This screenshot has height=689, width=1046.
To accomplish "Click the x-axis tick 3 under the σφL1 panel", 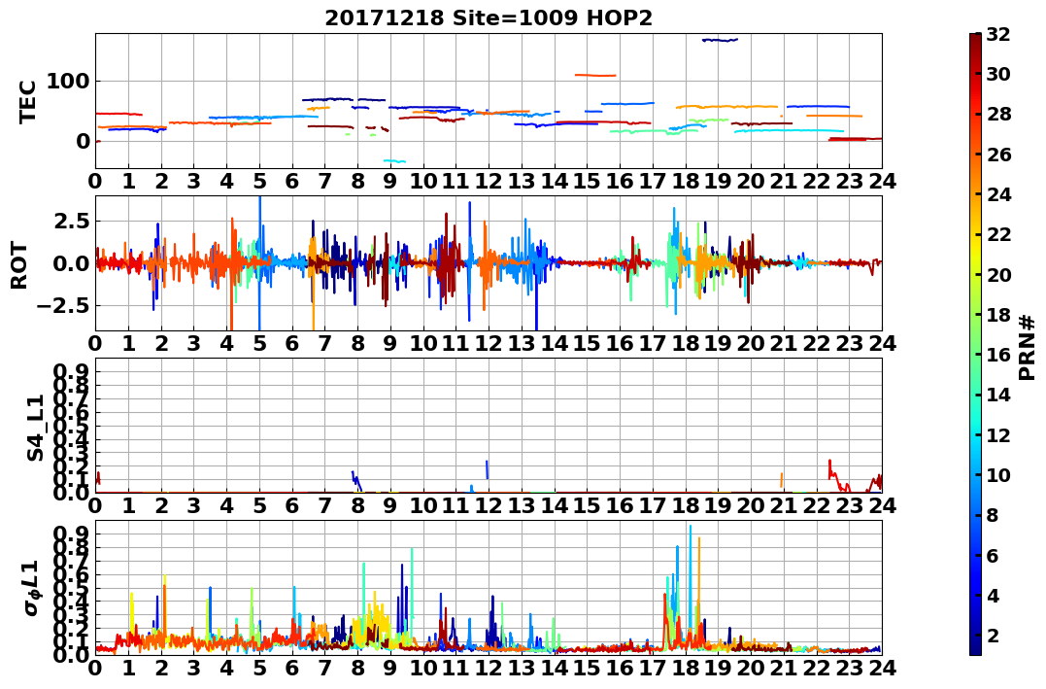I will [x=193, y=668].
